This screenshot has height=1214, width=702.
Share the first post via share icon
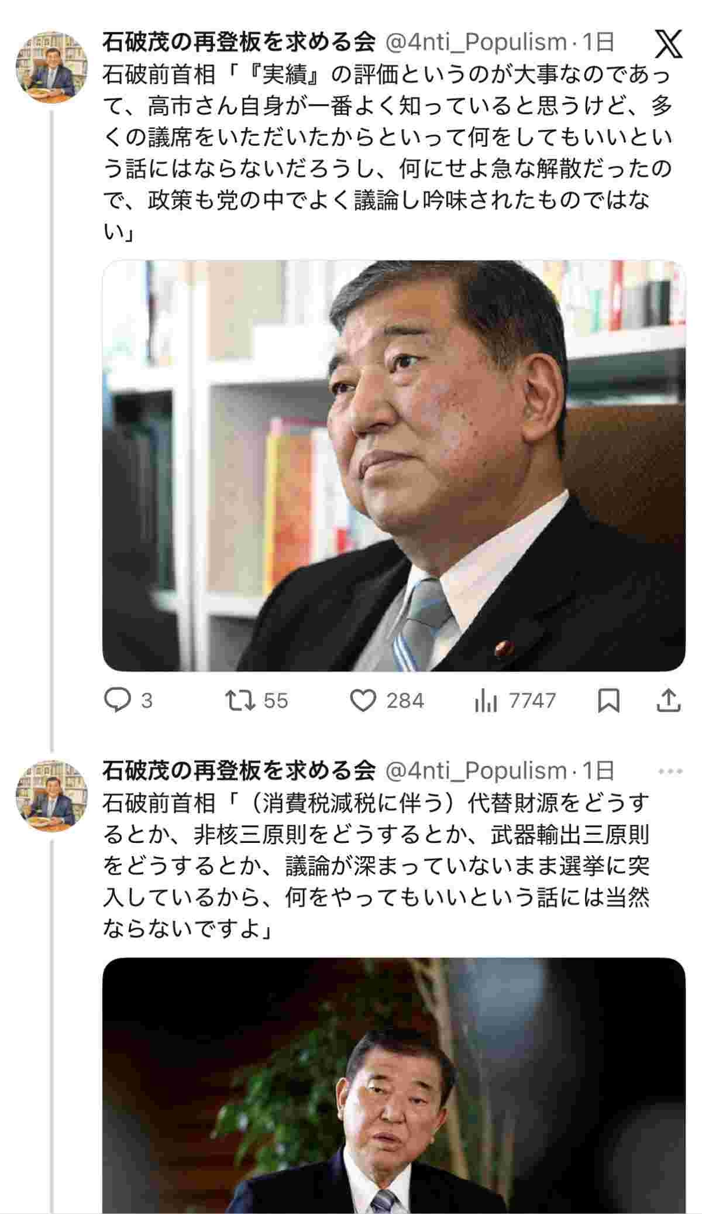coord(669,701)
